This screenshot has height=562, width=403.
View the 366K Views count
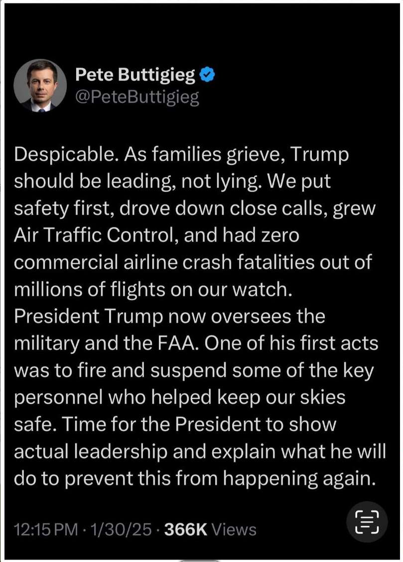[210, 530]
